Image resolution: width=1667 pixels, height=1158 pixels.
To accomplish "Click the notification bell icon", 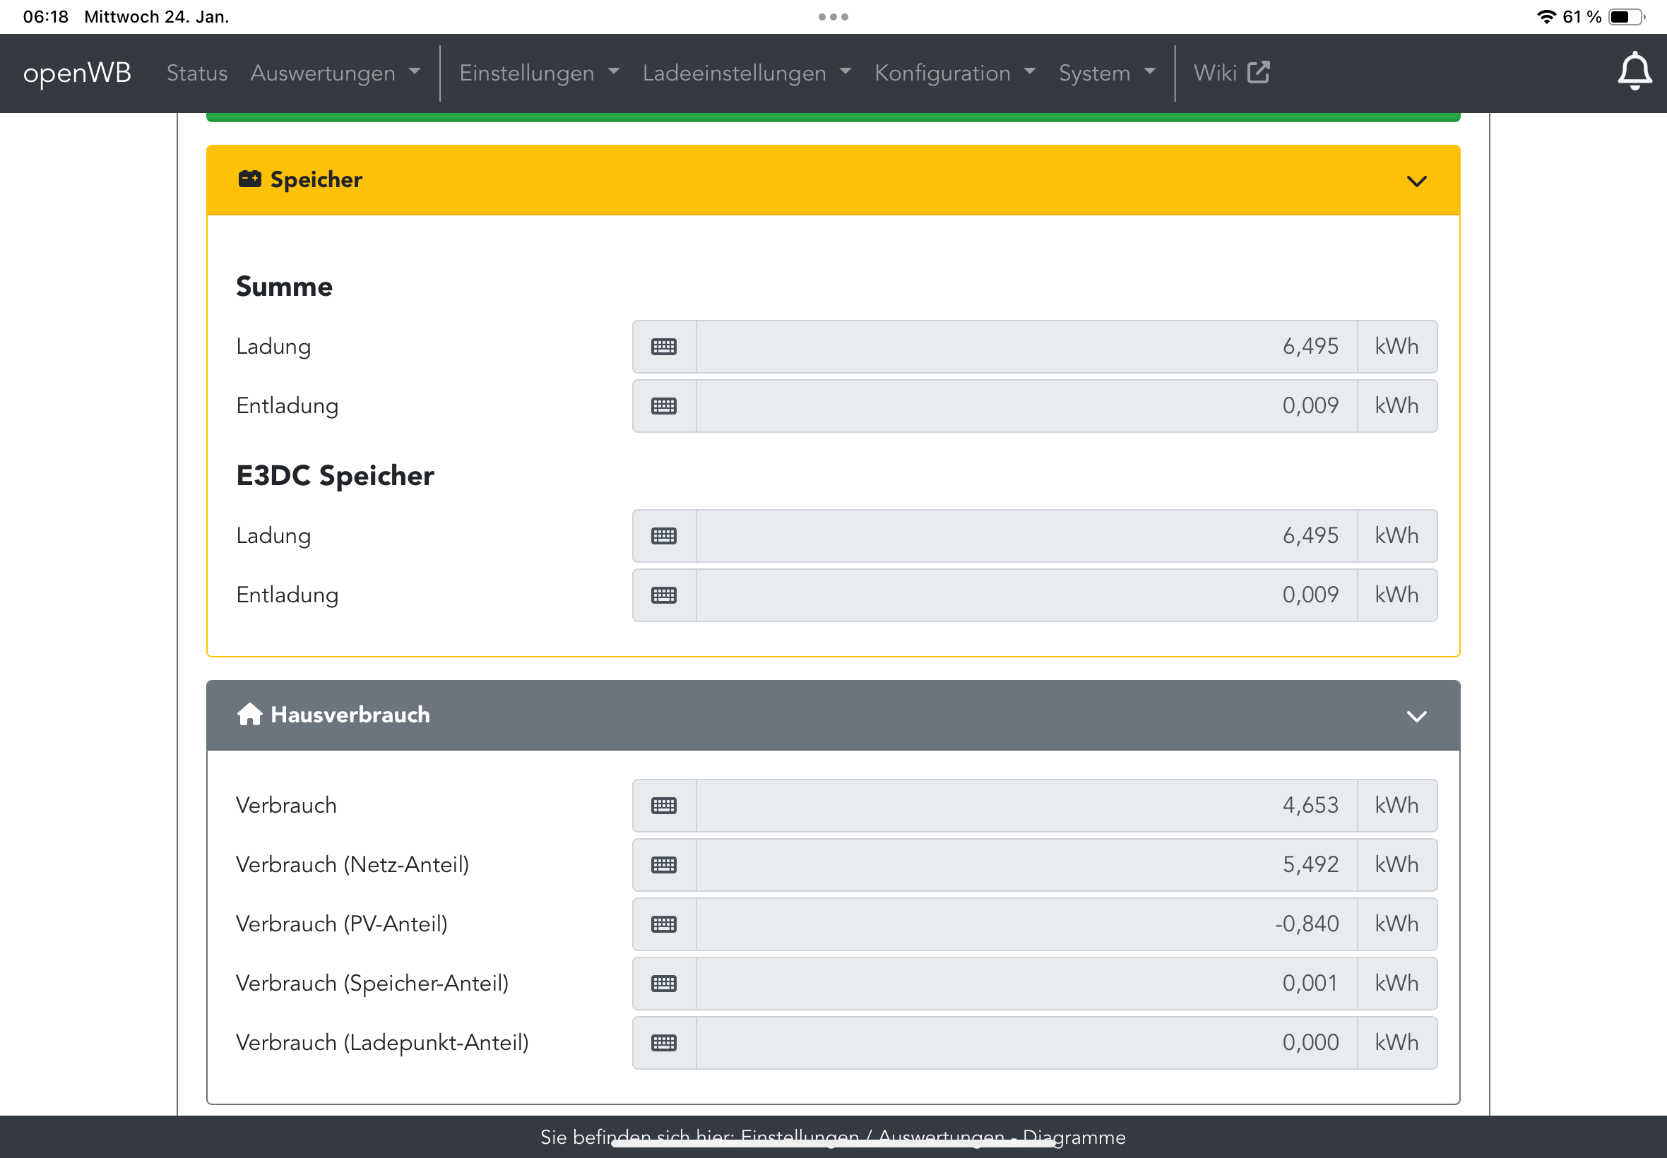I will [x=1634, y=72].
